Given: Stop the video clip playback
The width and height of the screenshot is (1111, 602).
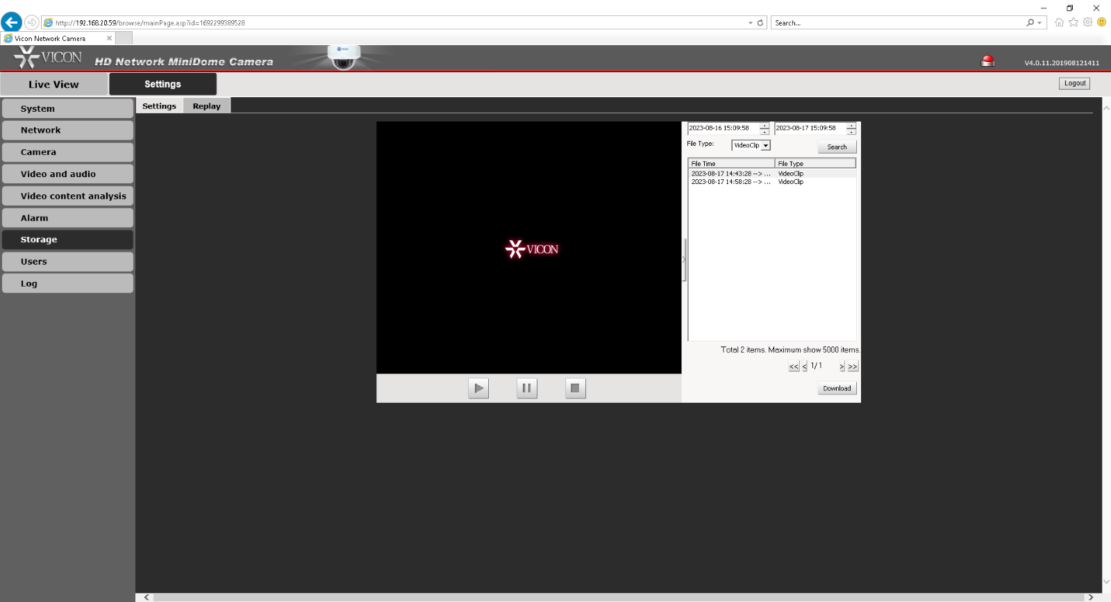Looking at the screenshot, I should click(575, 388).
